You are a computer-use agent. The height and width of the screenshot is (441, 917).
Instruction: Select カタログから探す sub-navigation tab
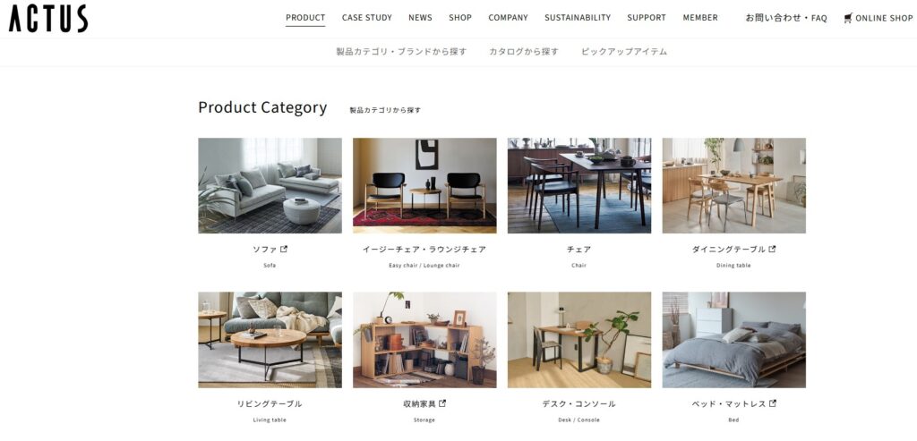(524, 51)
